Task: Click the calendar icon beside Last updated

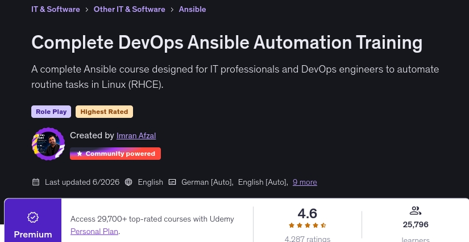Action: pos(36,182)
